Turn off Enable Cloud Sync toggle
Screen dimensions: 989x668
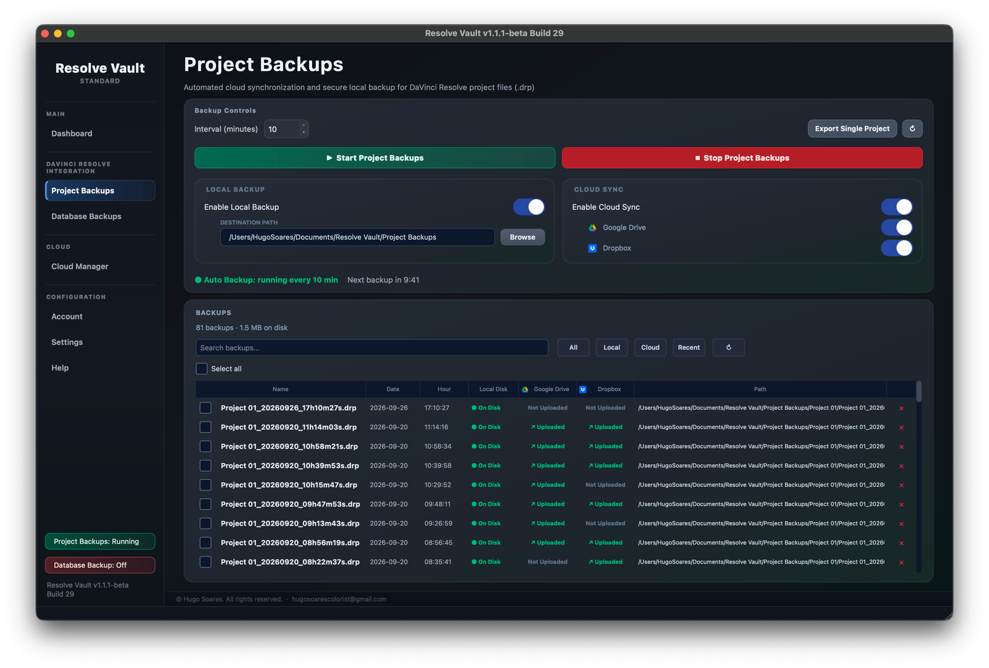pos(897,207)
